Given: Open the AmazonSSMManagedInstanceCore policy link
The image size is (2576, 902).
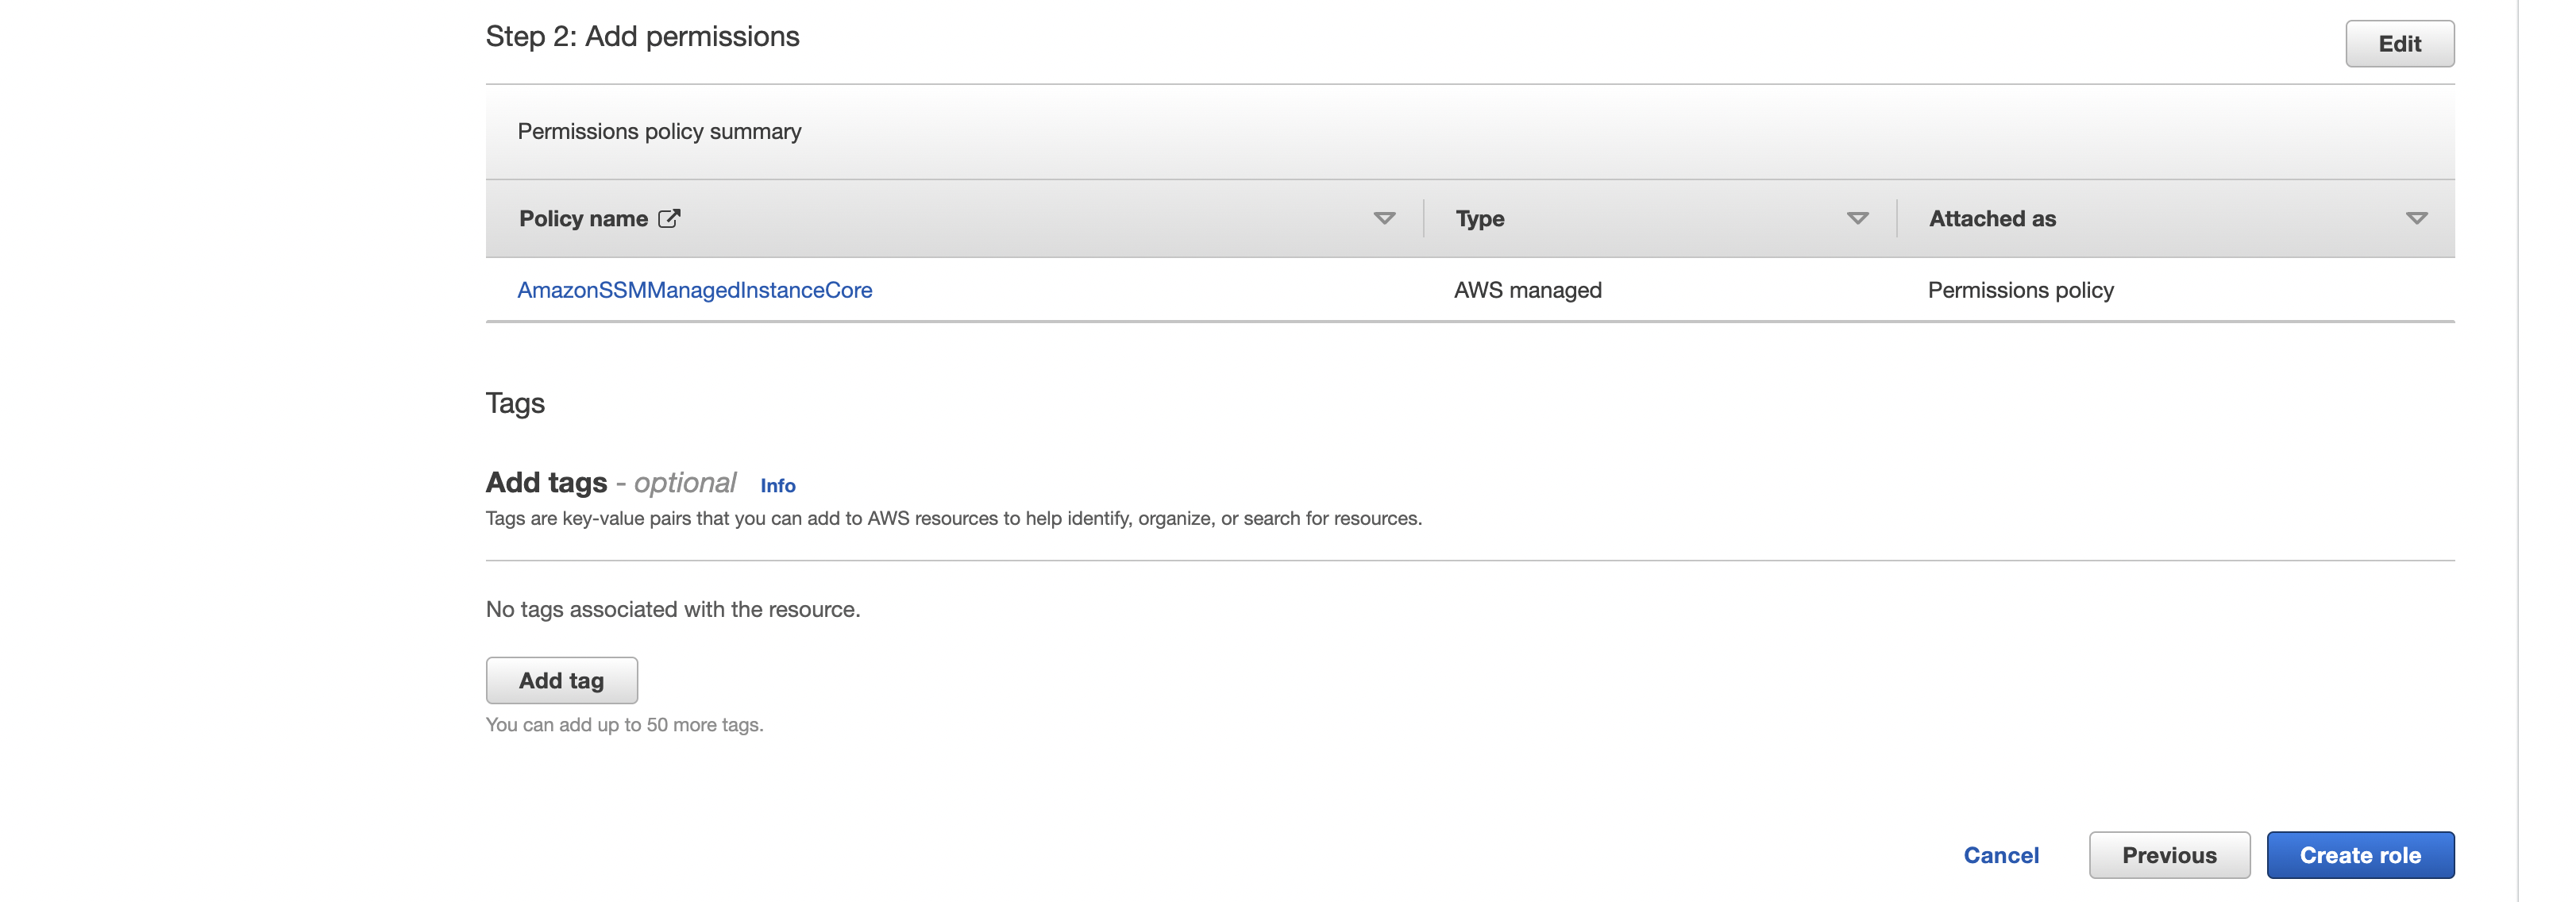Looking at the screenshot, I should tap(694, 290).
